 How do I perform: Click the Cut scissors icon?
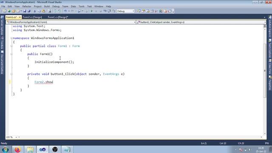[35, 11]
